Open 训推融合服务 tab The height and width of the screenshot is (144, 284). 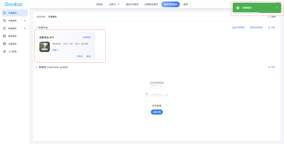(151, 4)
